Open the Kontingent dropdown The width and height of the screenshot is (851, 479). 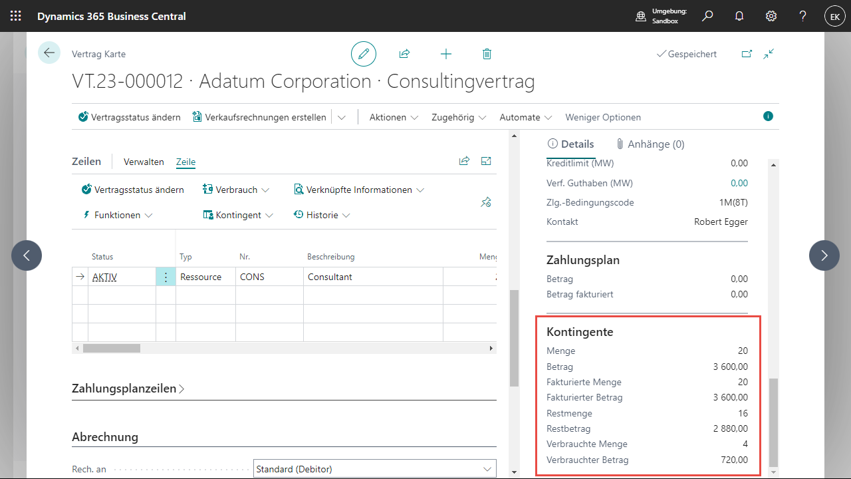click(238, 215)
